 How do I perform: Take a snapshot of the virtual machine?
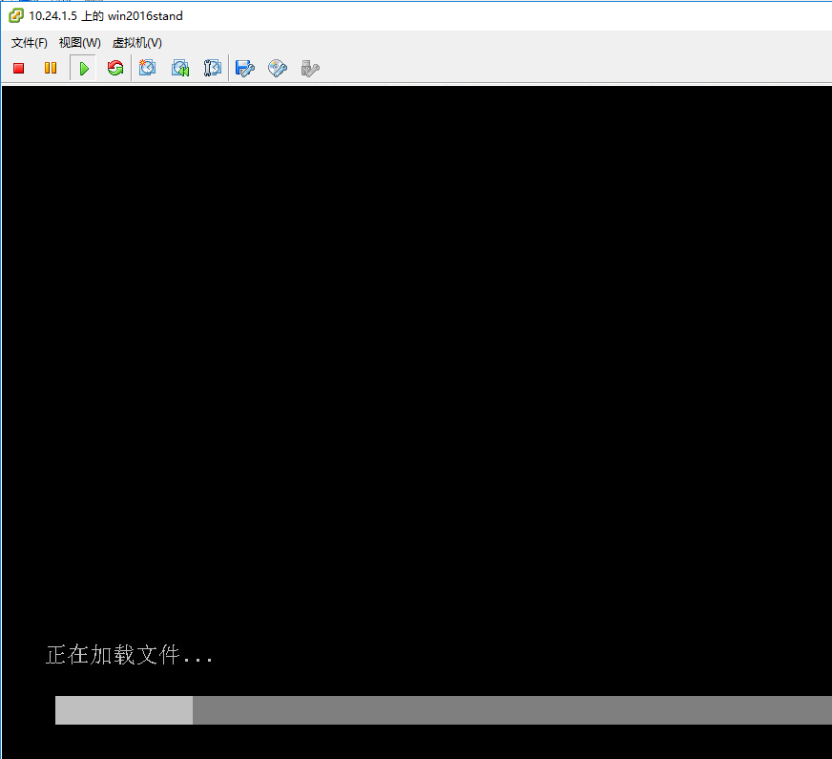[147, 68]
